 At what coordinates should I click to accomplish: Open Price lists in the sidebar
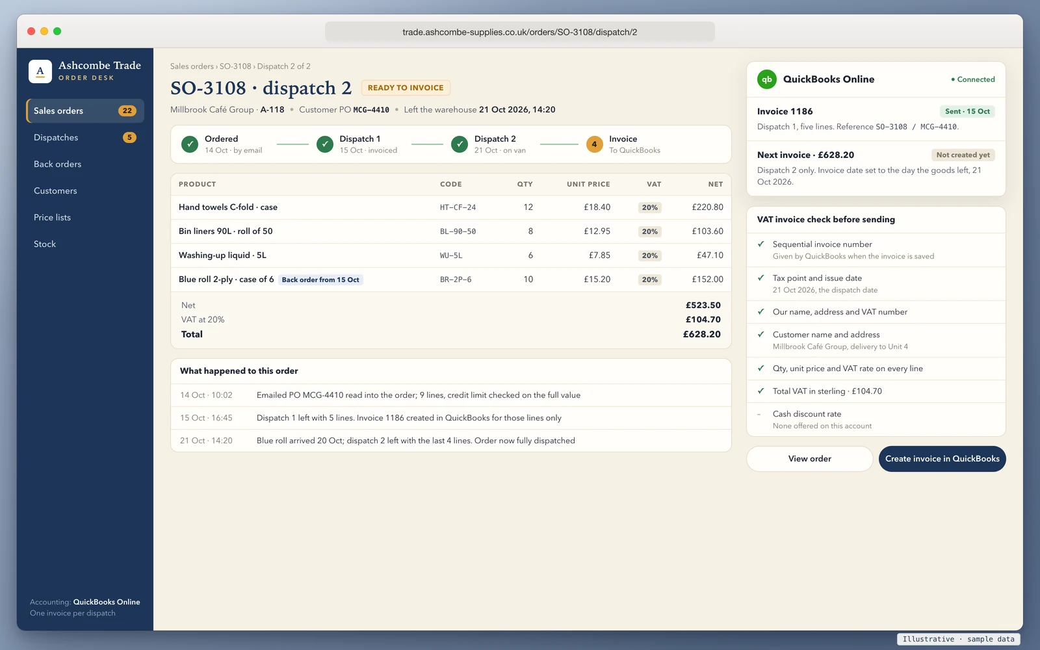tap(85, 217)
